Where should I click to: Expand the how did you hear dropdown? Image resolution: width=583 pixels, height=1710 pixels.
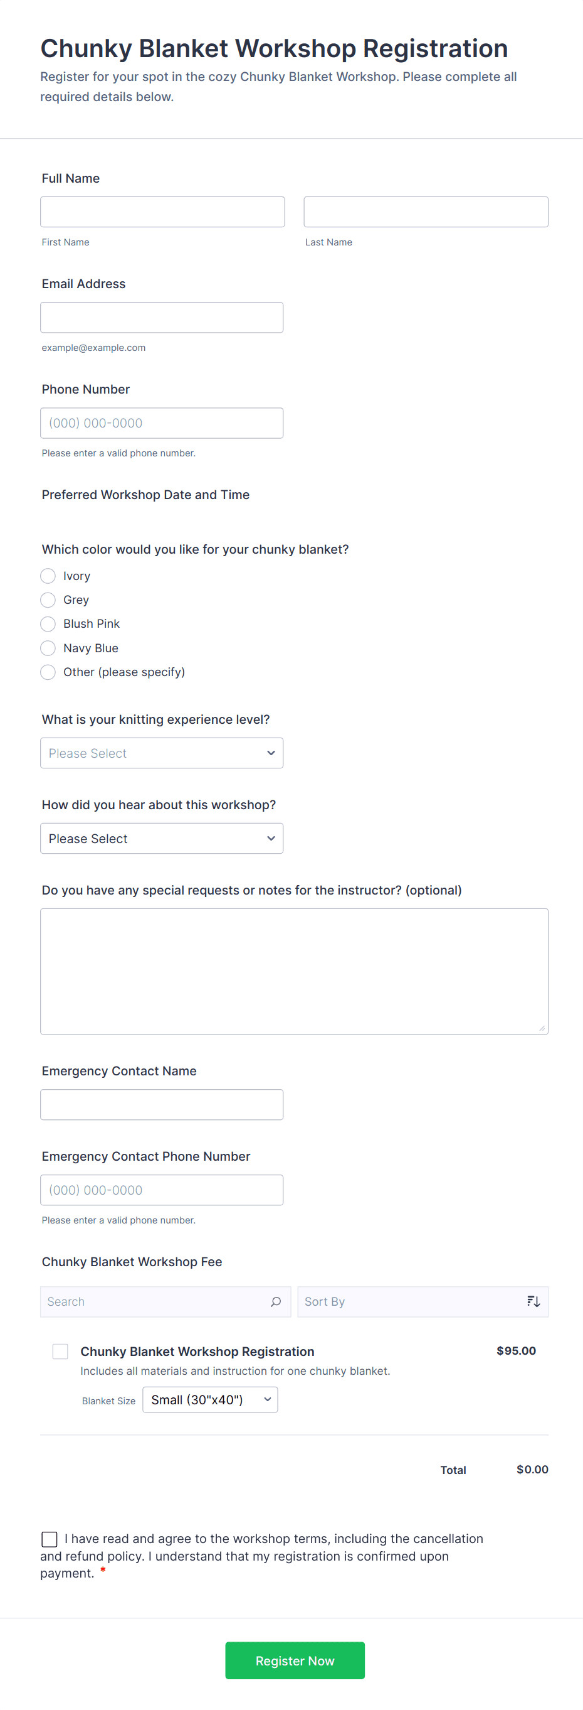(x=162, y=839)
